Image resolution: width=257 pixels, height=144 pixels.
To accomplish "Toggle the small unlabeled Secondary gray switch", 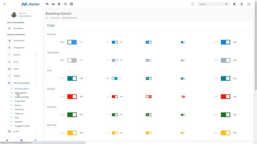I will point(149,60).
